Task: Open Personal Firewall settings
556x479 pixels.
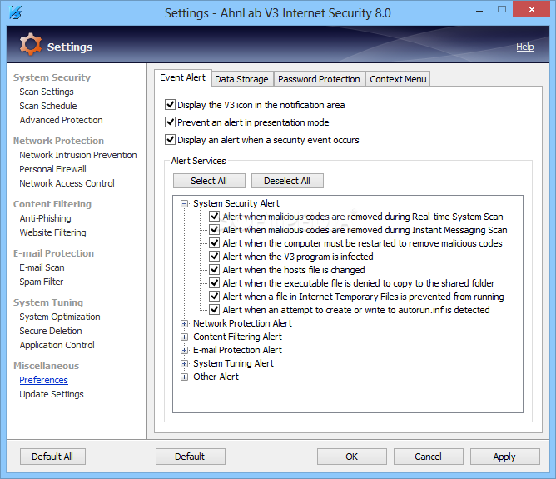Action: click(x=52, y=169)
